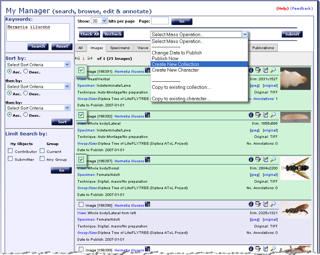
Task: Click the taxon grid icon beside image 196392
Action: 147,115
